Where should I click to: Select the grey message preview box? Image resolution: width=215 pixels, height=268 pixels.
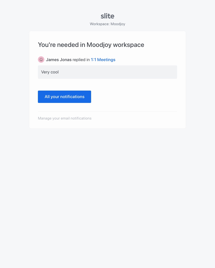pos(107,72)
